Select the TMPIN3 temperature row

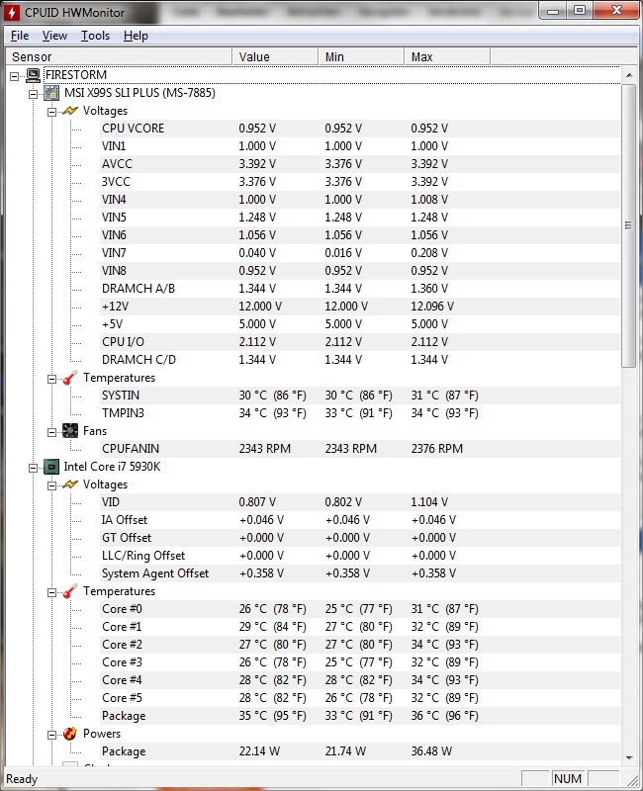coord(360,413)
